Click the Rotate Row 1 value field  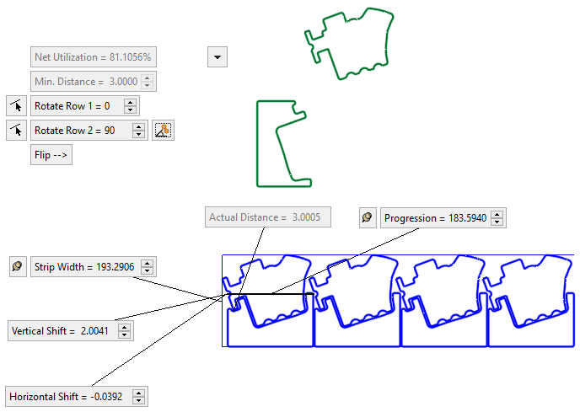pyautogui.click(x=85, y=106)
